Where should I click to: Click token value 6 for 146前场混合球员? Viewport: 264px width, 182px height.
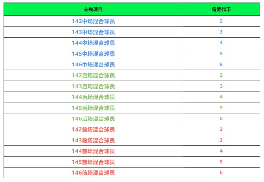click(x=221, y=172)
